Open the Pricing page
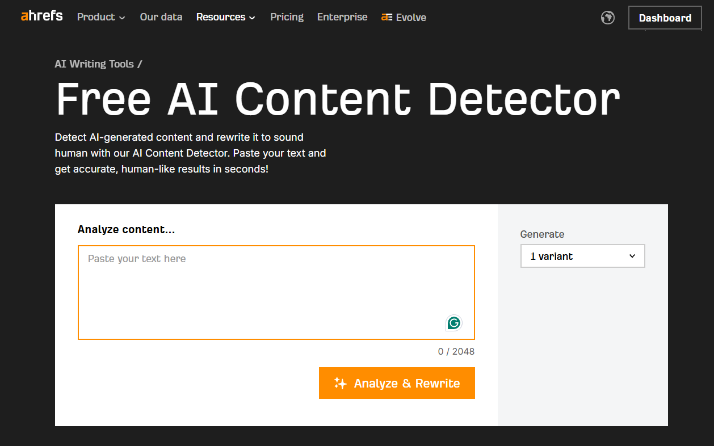Image resolution: width=714 pixels, height=446 pixels. (x=287, y=17)
